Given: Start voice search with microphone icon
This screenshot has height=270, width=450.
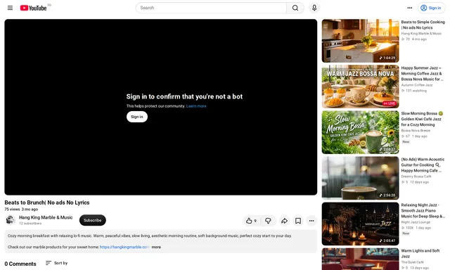Looking at the screenshot, I should [314, 8].
